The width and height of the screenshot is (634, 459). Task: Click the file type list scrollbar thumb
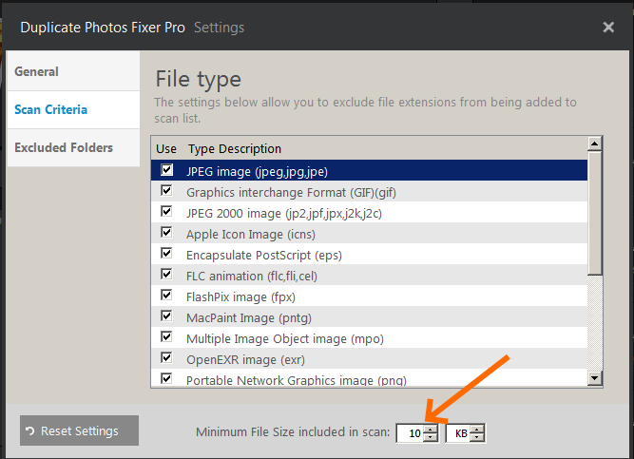click(595, 213)
